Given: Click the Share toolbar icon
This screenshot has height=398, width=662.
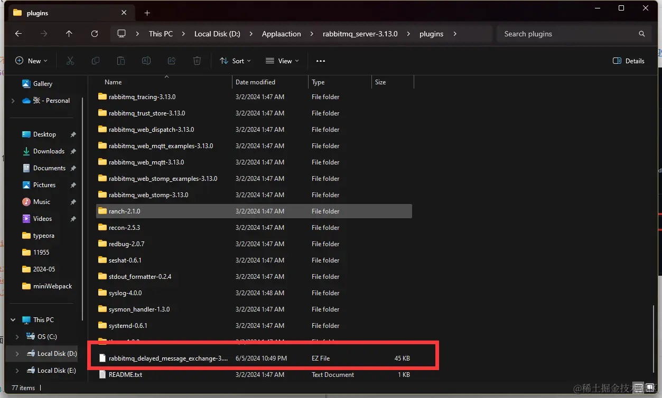Looking at the screenshot, I should (x=172, y=61).
